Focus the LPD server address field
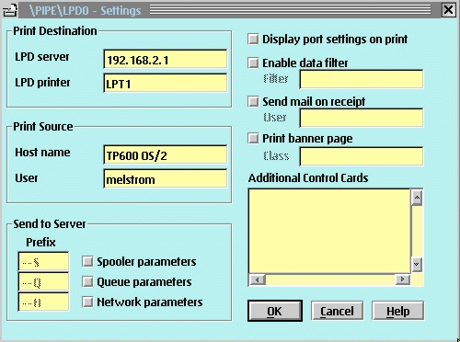 click(x=166, y=59)
